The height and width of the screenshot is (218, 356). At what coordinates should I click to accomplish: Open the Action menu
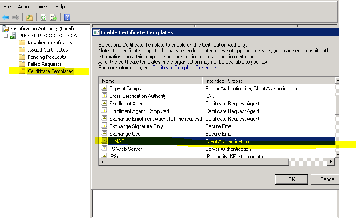(x=25, y=7)
